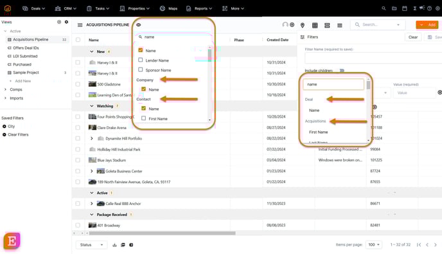Select the 500 Gladstone row checkbox
442x254 pixels.
click(x=78, y=84)
